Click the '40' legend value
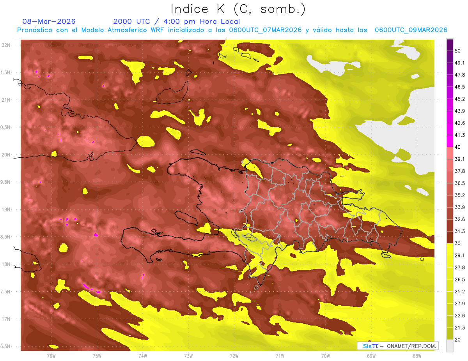Viewport: 468px width, 361px height. click(457, 147)
